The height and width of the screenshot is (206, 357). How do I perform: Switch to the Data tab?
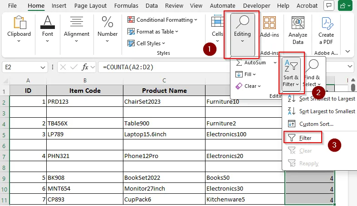[x=152, y=6]
